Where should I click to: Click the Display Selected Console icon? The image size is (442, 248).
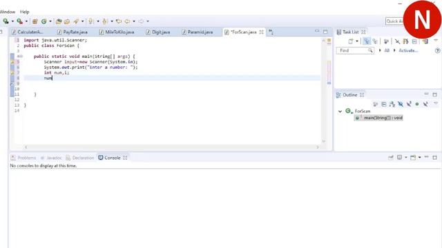pos(399,158)
